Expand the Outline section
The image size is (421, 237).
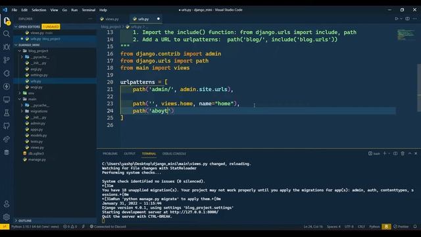point(16,221)
